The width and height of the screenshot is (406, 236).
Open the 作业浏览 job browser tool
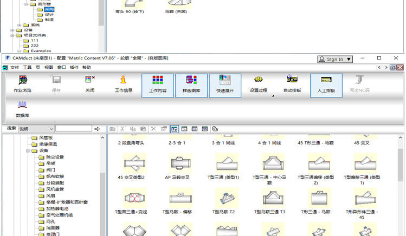tap(23, 84)
